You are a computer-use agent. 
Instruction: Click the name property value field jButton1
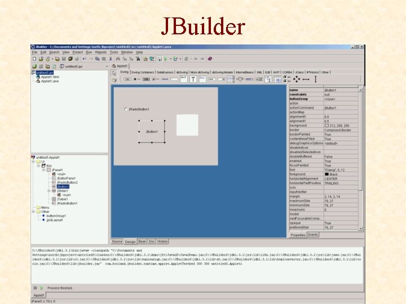point(341,90)
